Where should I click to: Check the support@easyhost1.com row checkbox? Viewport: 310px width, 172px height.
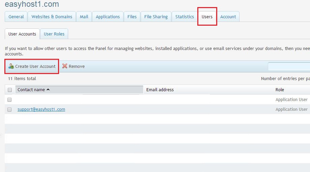click(x=9, y=109)
